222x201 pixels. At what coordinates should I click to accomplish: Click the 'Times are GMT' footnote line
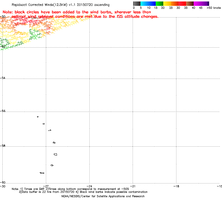tap(70, 189)
